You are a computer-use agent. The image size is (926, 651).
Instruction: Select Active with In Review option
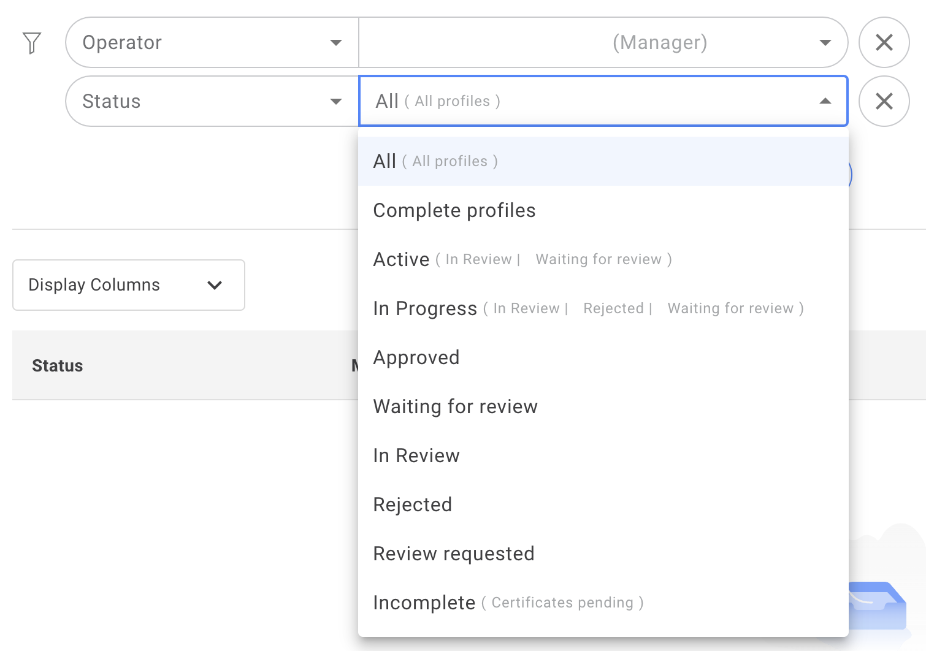coord(402,259)
